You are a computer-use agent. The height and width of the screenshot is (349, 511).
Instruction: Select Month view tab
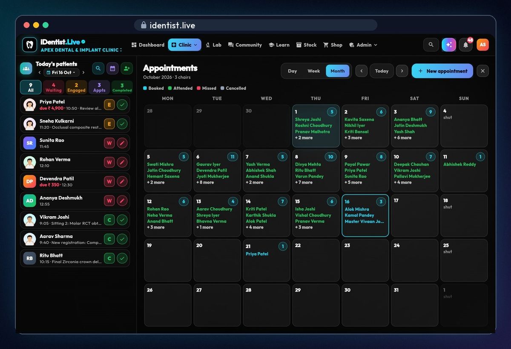pyautogui.click(x=338, y=71)
